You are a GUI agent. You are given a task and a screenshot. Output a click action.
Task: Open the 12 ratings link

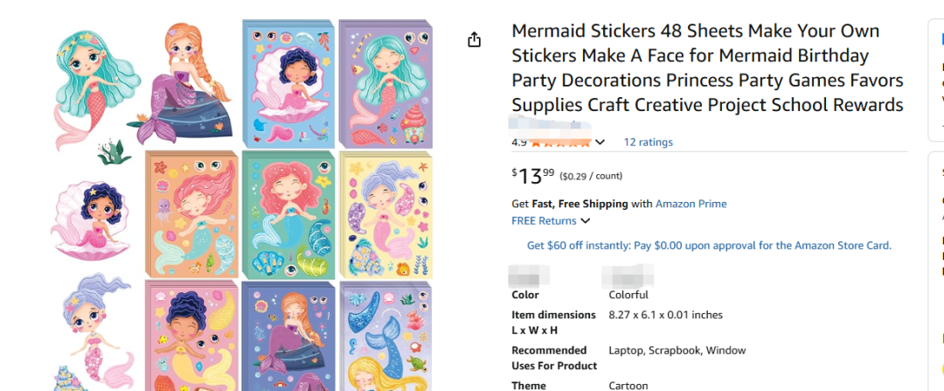[648, 142]
